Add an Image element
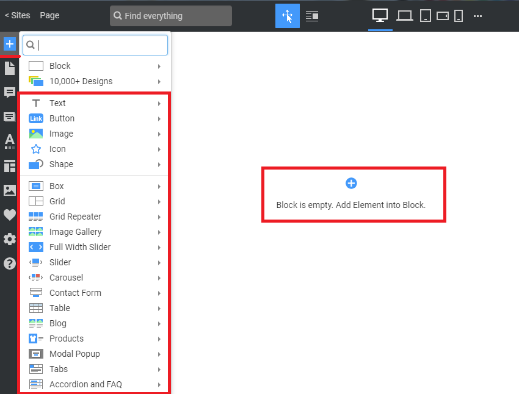 95,134
